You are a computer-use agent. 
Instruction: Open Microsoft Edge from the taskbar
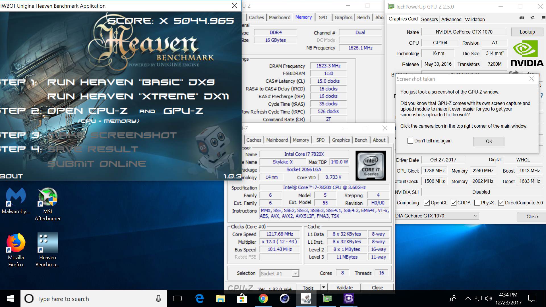(x=200, y=298)
